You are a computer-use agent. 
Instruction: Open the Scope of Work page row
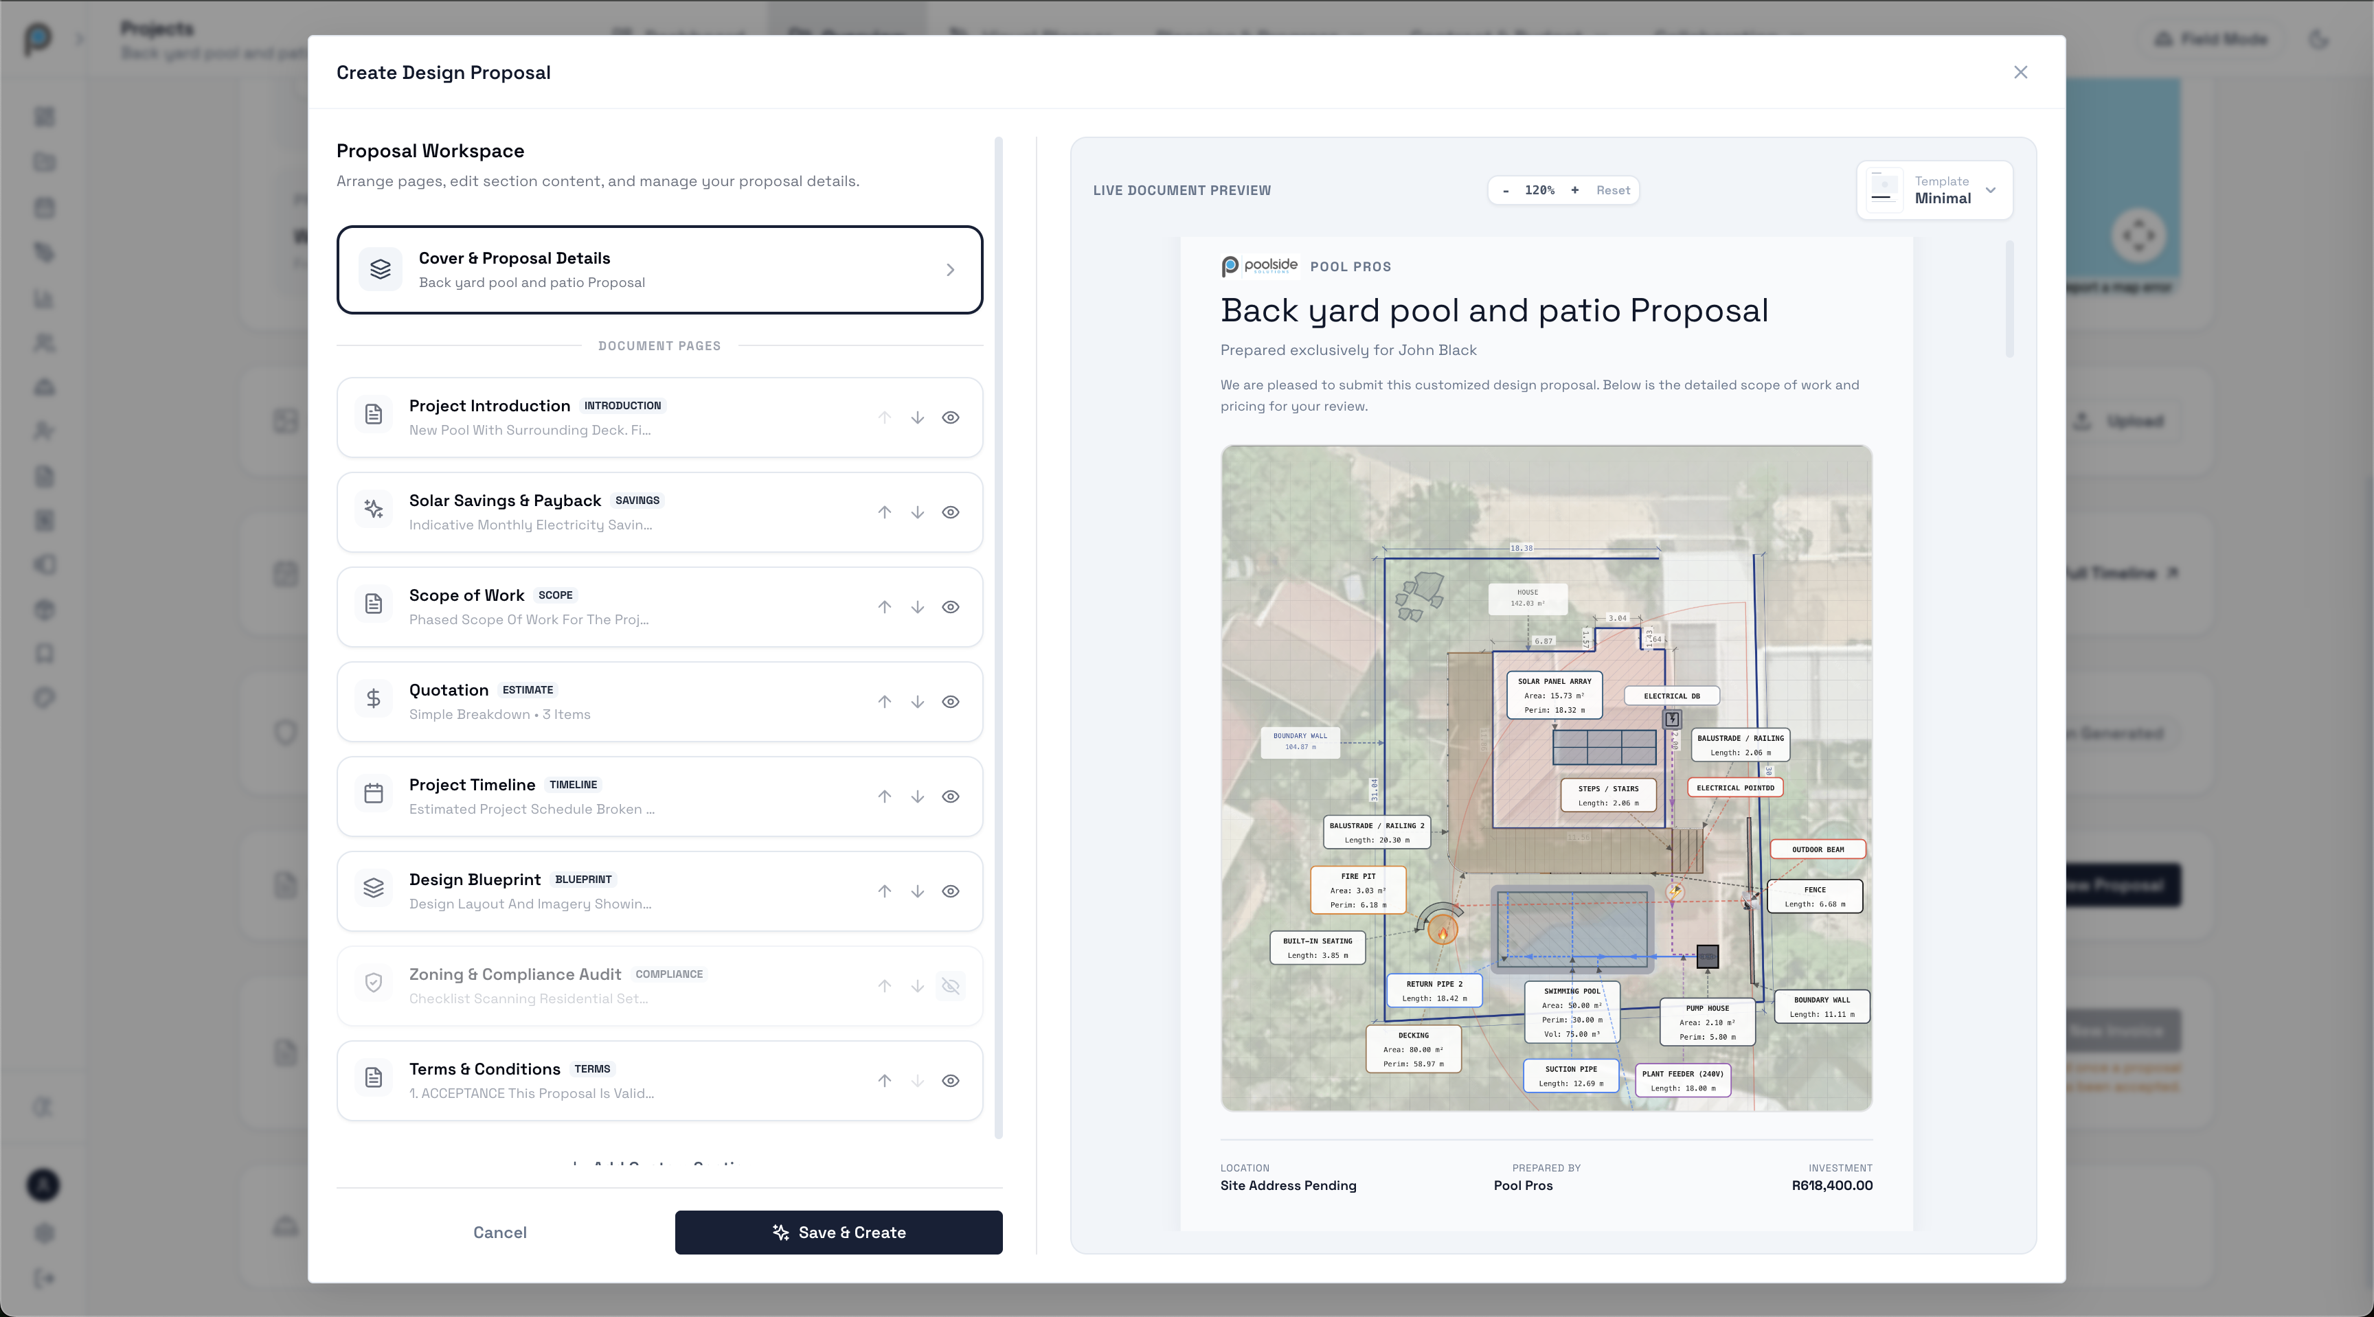(660, 607)
